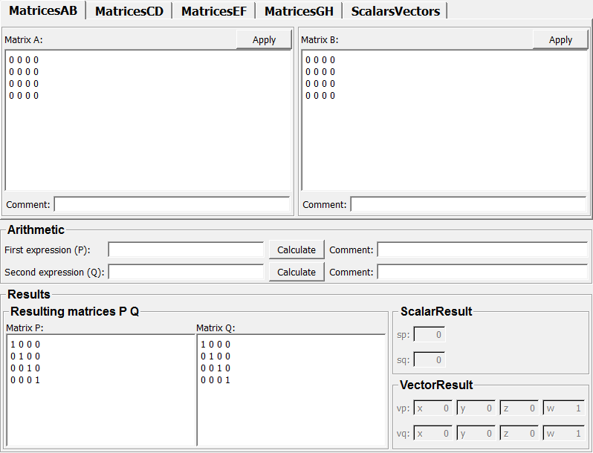Calculate the first expression (P)
The image size is (593, 453).
click(296, 250)
